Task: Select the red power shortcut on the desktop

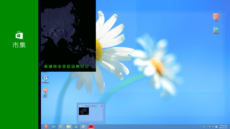Action: click(216, 17)
